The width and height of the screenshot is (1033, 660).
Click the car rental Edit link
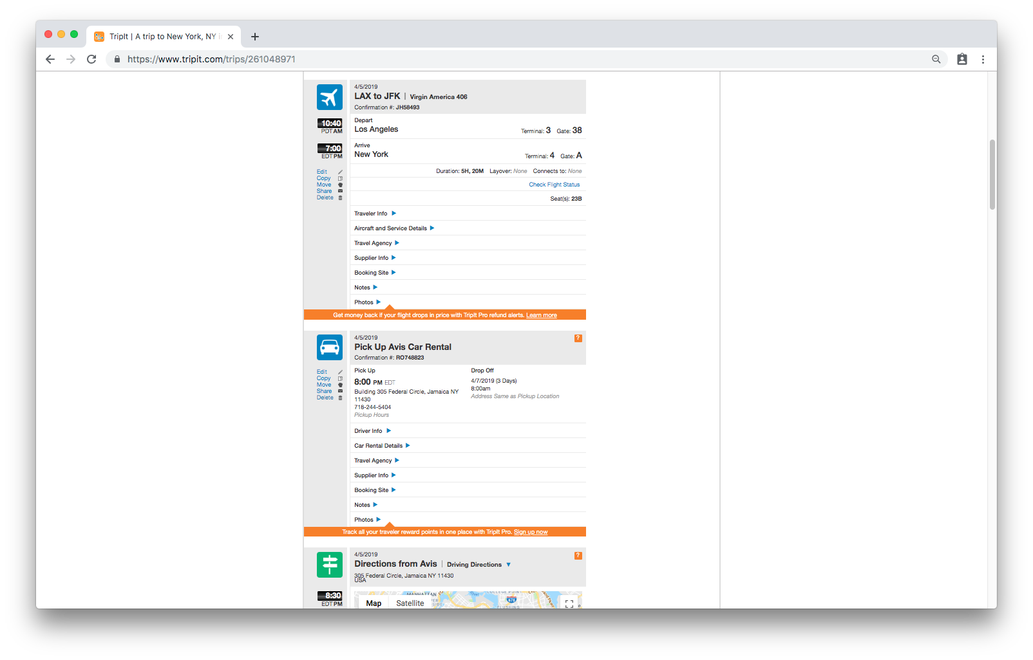click(x=322, y=372)
